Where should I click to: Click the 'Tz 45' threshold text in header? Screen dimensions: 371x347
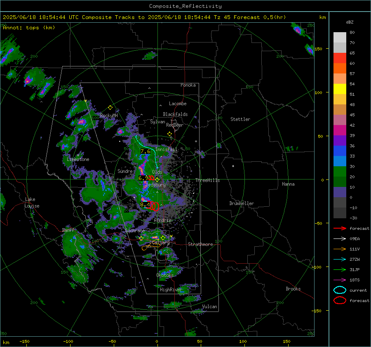coord(223,17)
